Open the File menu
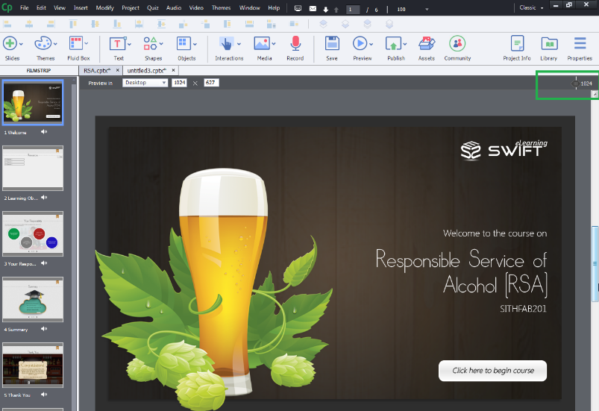Image resolution: width=599 pixels, height=411 pixels. click(x=25, y=7)
